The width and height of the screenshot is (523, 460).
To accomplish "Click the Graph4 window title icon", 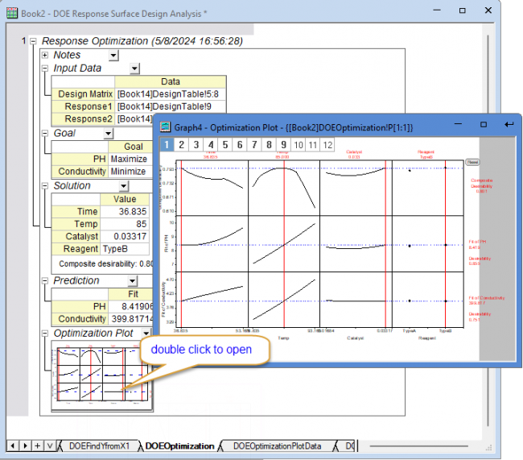I will click(165, 127).
